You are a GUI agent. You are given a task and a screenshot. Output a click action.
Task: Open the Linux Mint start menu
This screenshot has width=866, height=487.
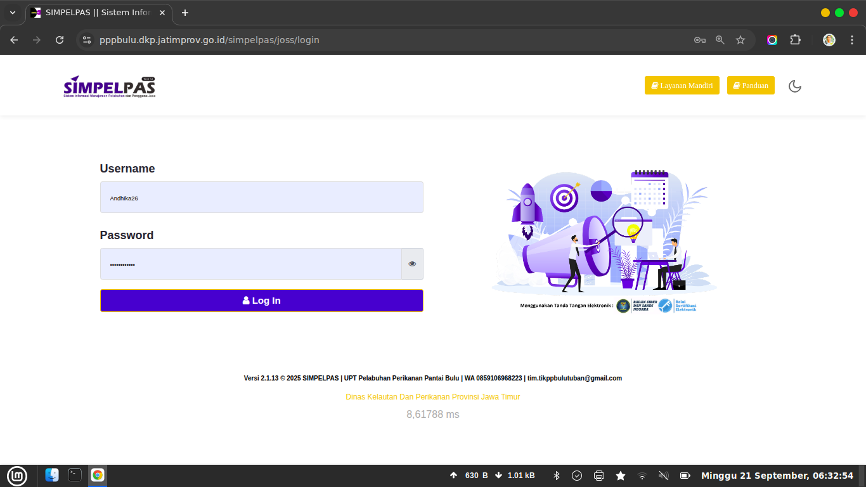coord(17,476)
